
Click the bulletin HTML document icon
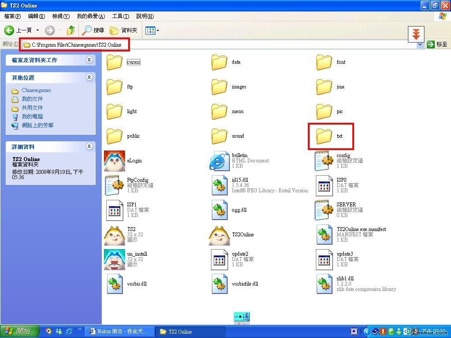point(219,161)
